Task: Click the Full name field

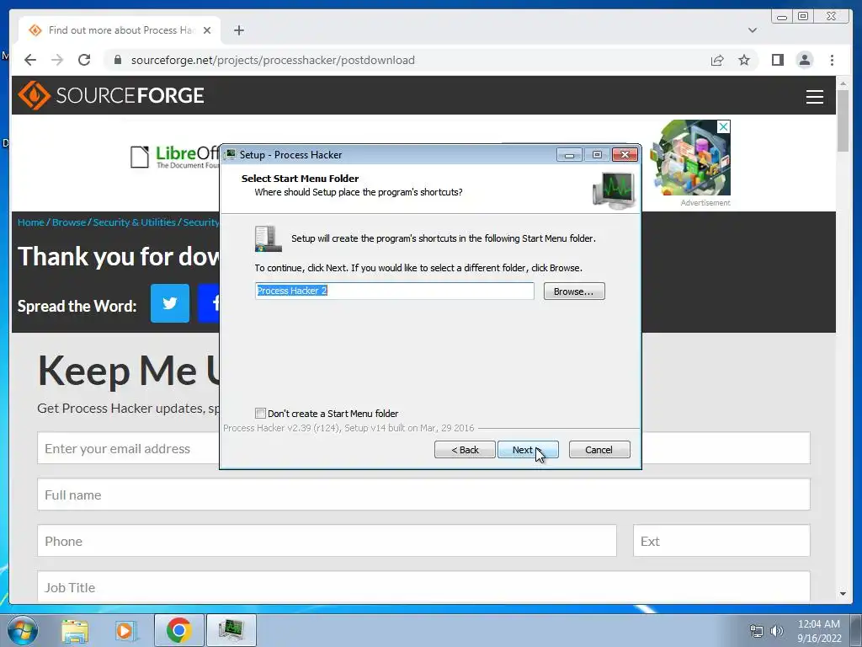Action: click(x=423, y=495)
